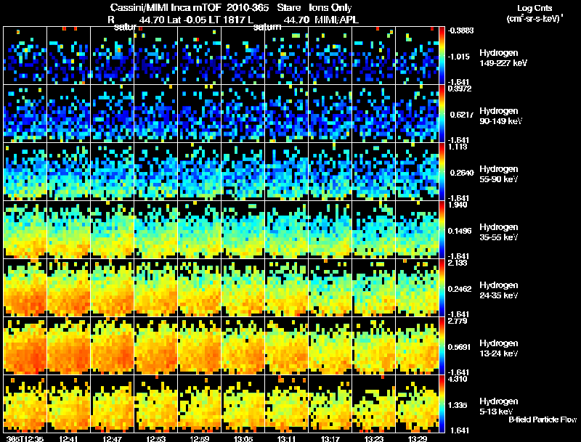Click the color bar for the 55-90 keV row
Image resolution: width=581 pixels, height=442 pixels.
coord(442,172)
